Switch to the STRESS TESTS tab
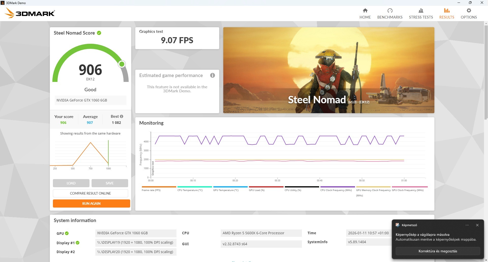This screenshot has height=262, width=488. coord(421,13)
